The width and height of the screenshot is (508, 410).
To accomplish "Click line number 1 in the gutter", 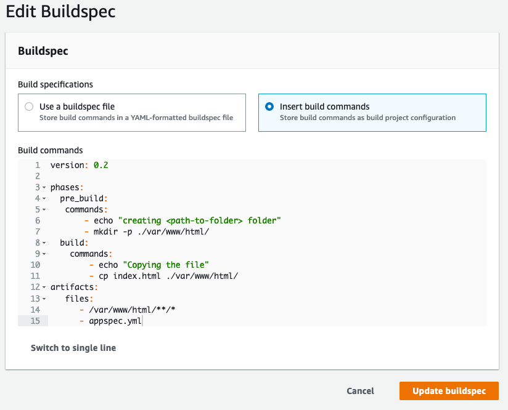I will click(37, 165).
